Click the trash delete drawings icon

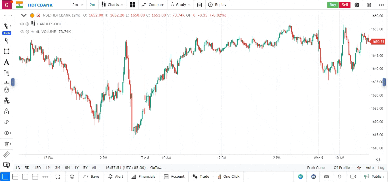[x=6, y=144]
